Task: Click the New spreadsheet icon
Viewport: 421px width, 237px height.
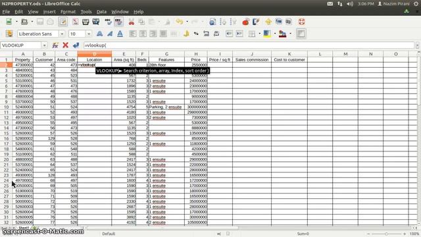Action: click(x=9, y=22)
